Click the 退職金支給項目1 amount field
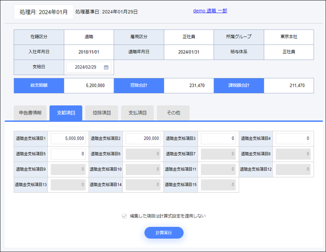The width and height of the screenshot is (326, 252). click(x=68, y=139)
